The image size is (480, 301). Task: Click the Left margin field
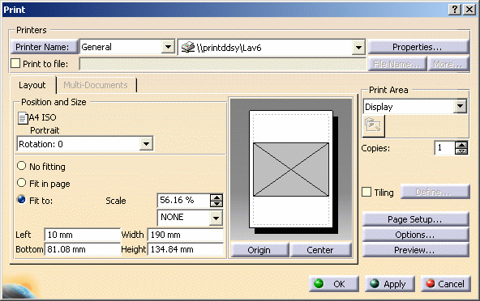coord(82,235)
